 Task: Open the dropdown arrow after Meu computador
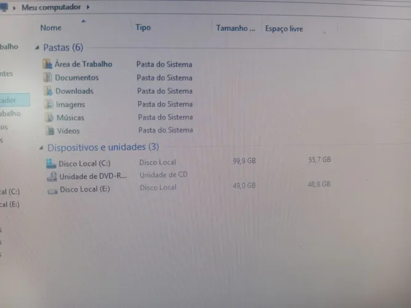(88, 7)
